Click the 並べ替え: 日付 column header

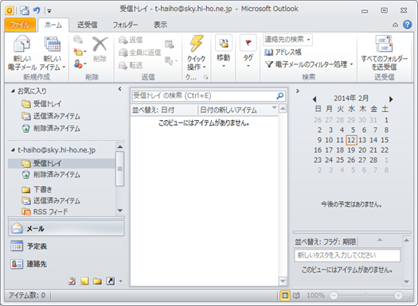click(164, 110)
